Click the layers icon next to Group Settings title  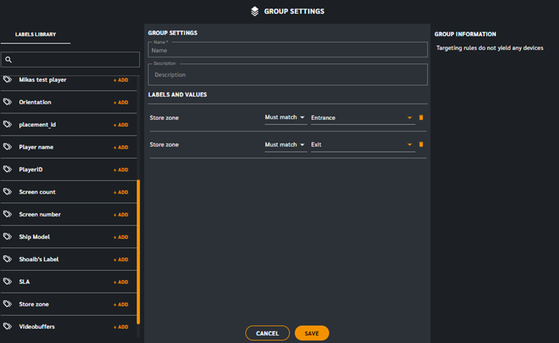point(255,11)
